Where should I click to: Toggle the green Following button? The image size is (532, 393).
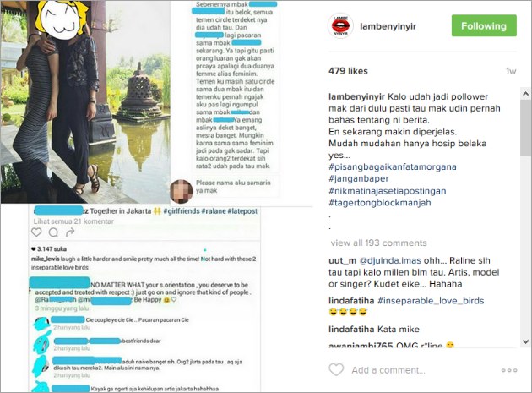(x=484, y=26)
